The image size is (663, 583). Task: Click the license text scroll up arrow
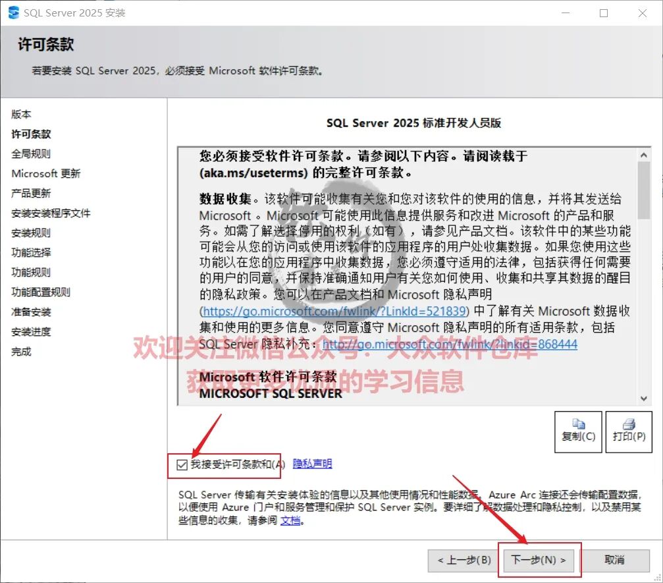coord(643,155)
